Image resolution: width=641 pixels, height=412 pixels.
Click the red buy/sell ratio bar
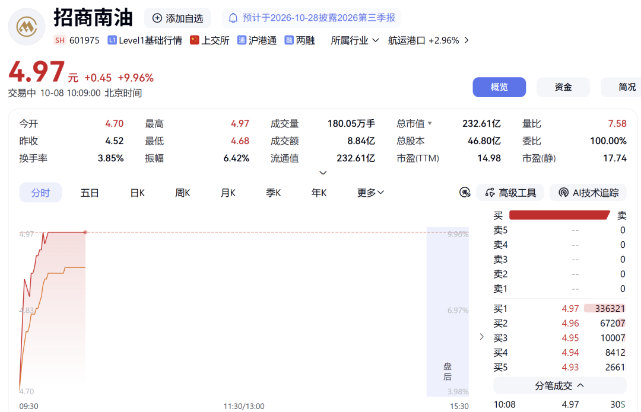560,215
